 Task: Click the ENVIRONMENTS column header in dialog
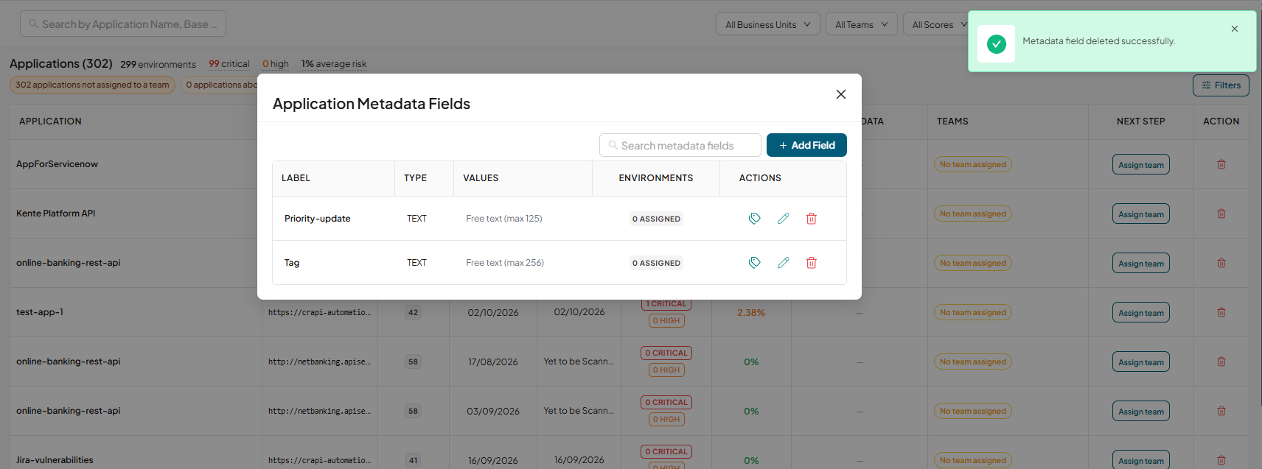pos(655,178)
